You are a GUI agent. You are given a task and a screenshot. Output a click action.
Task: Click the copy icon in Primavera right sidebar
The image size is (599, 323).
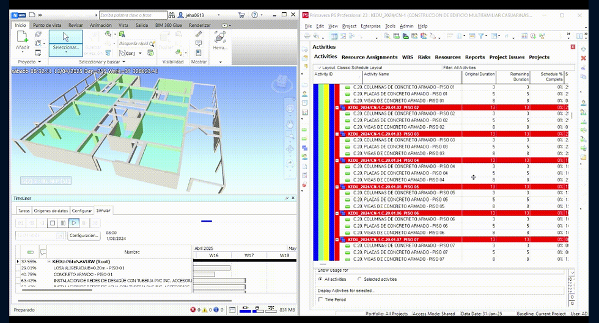pyautogui.click(x=583, y=76)
